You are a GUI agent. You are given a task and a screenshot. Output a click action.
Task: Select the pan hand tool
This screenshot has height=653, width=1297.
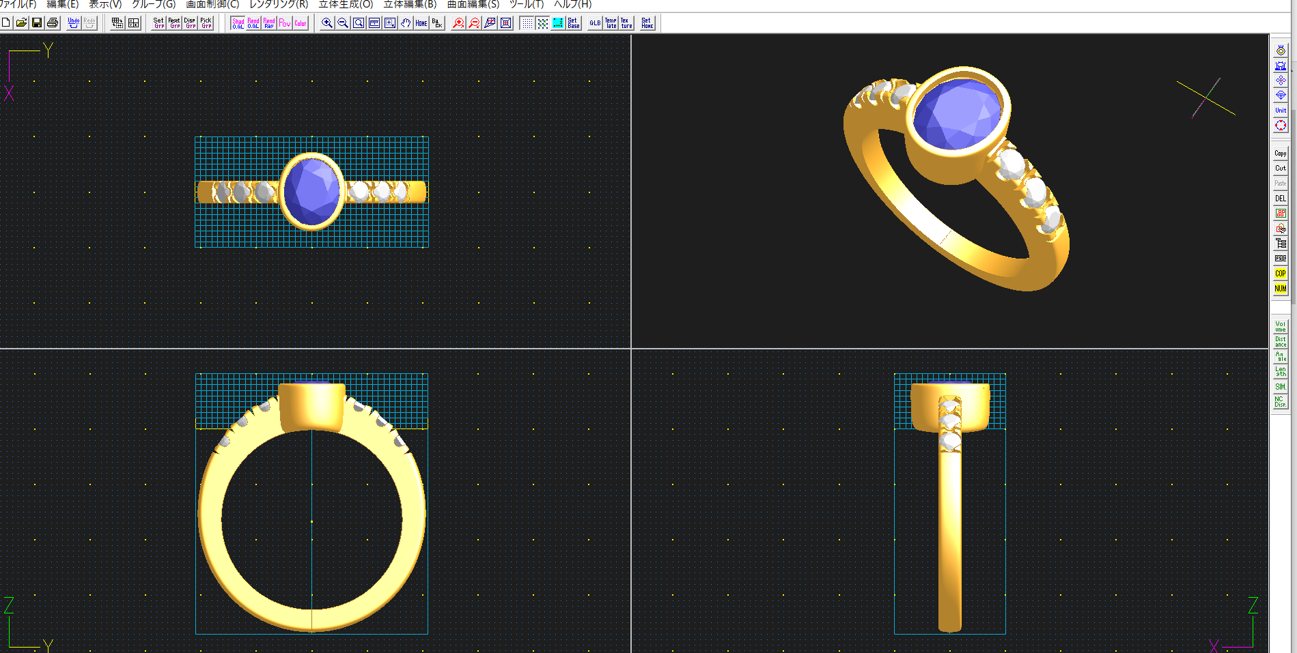point(406,23)
